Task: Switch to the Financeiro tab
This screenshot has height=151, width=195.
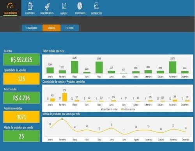Action: [x=32, y=28]
